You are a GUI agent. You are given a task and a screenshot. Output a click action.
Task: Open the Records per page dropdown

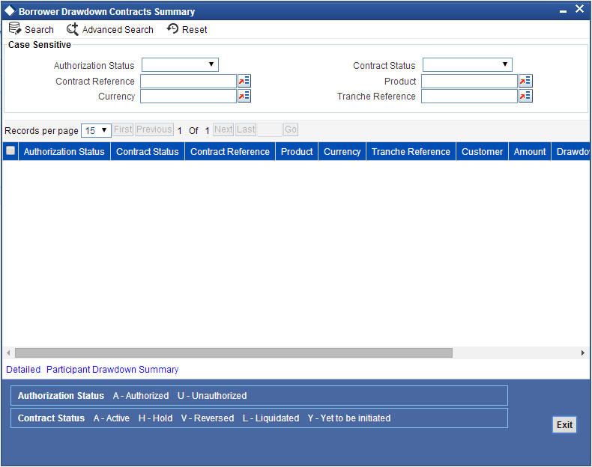coord(96,130)
